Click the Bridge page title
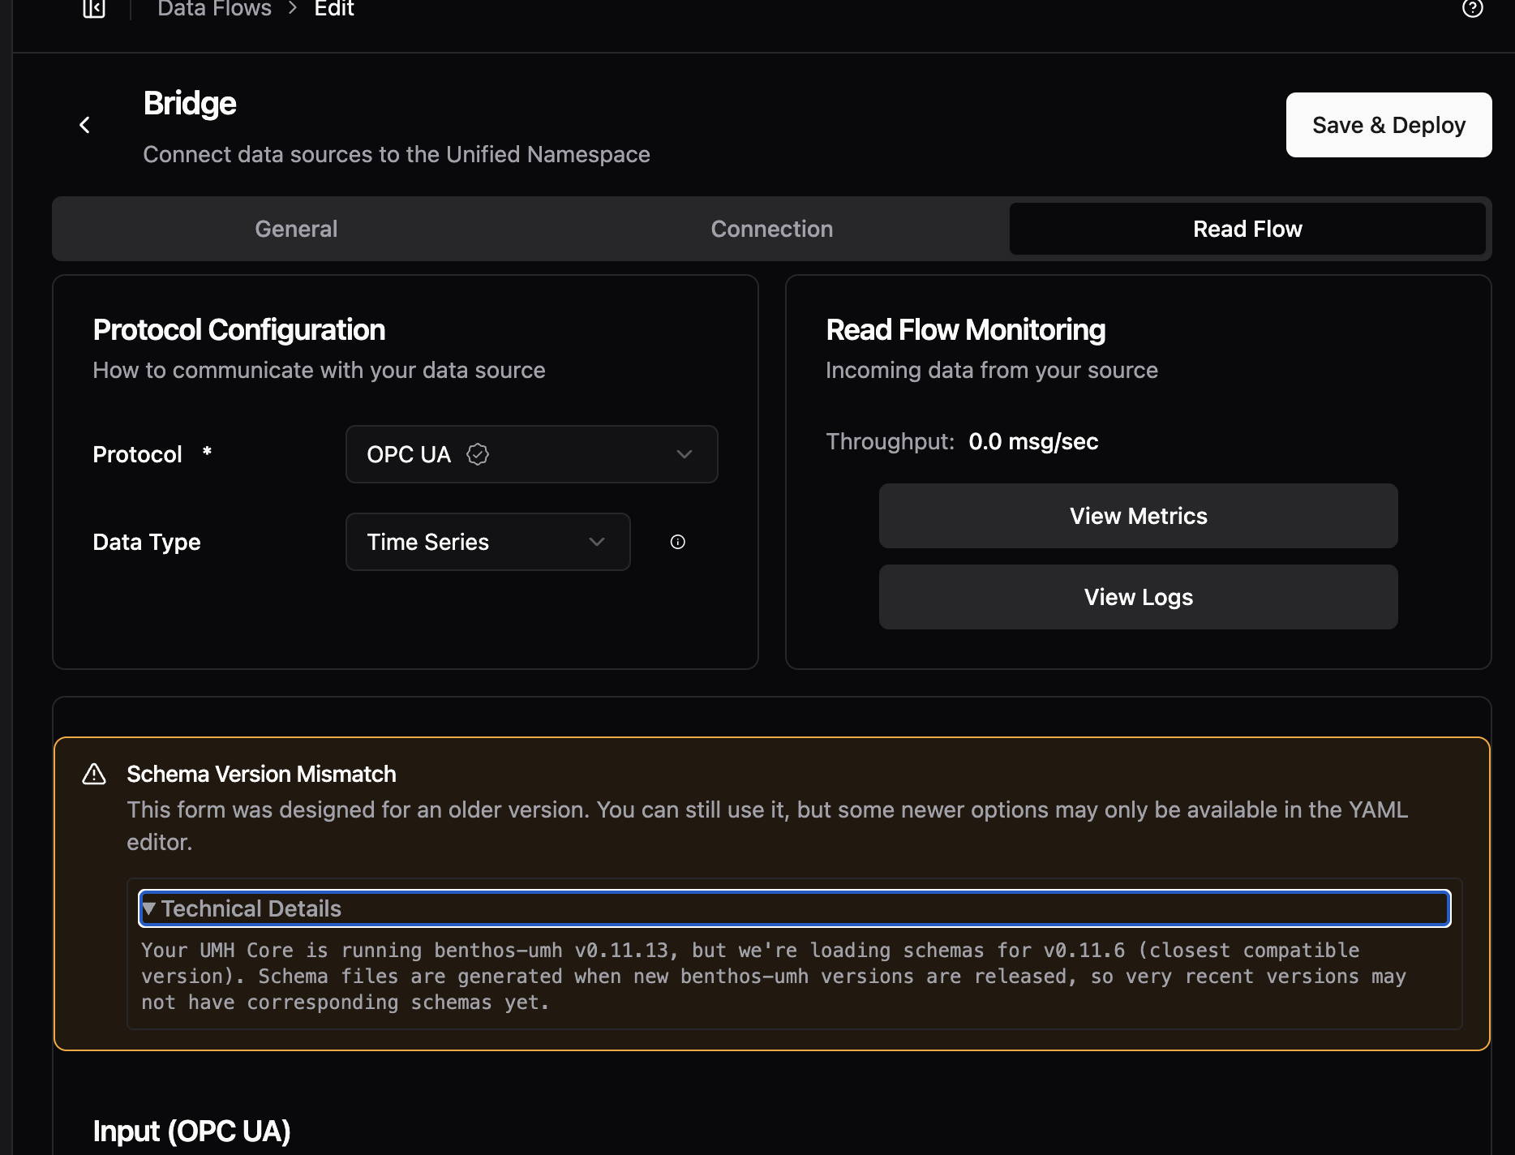 pos(190,104)
